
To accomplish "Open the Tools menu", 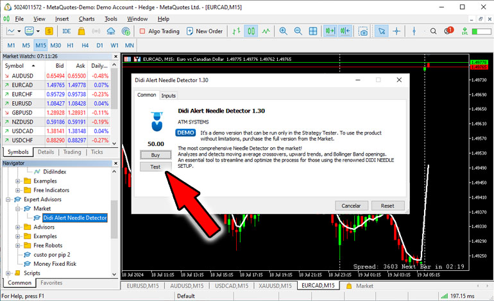I will click(x=110, y=19).
